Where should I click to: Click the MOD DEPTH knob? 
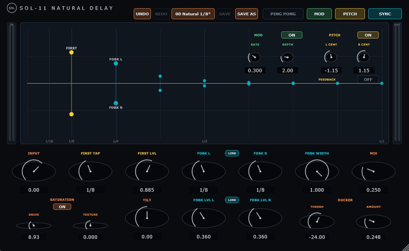click(x=287, y=57)
